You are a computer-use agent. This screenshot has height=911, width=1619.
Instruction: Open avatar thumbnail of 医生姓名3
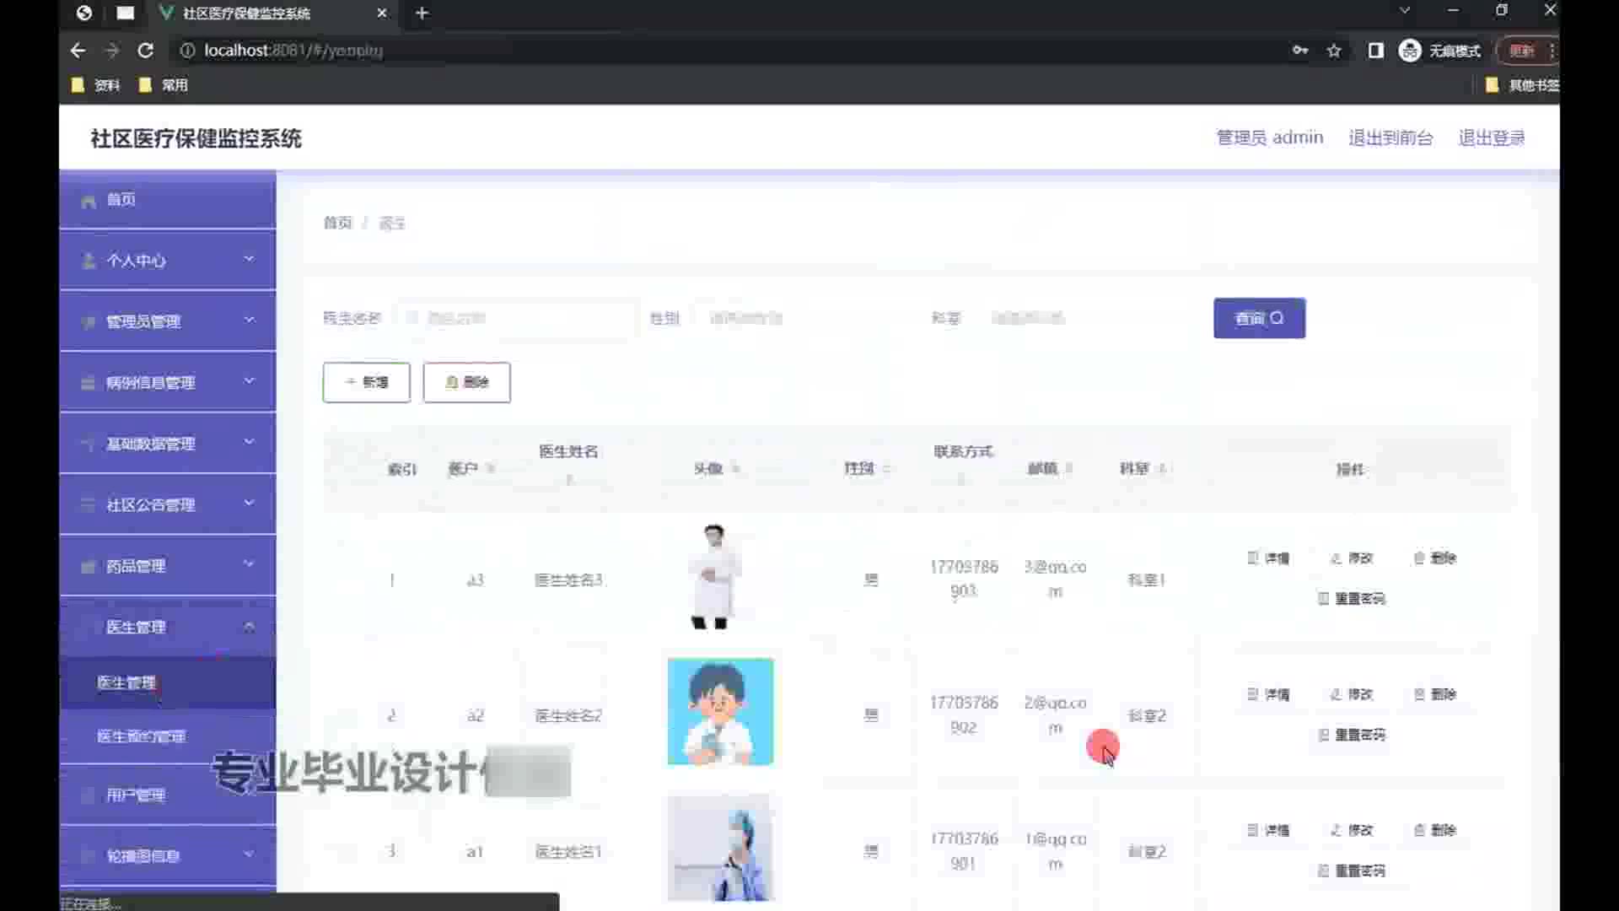[x=714, y=577]
